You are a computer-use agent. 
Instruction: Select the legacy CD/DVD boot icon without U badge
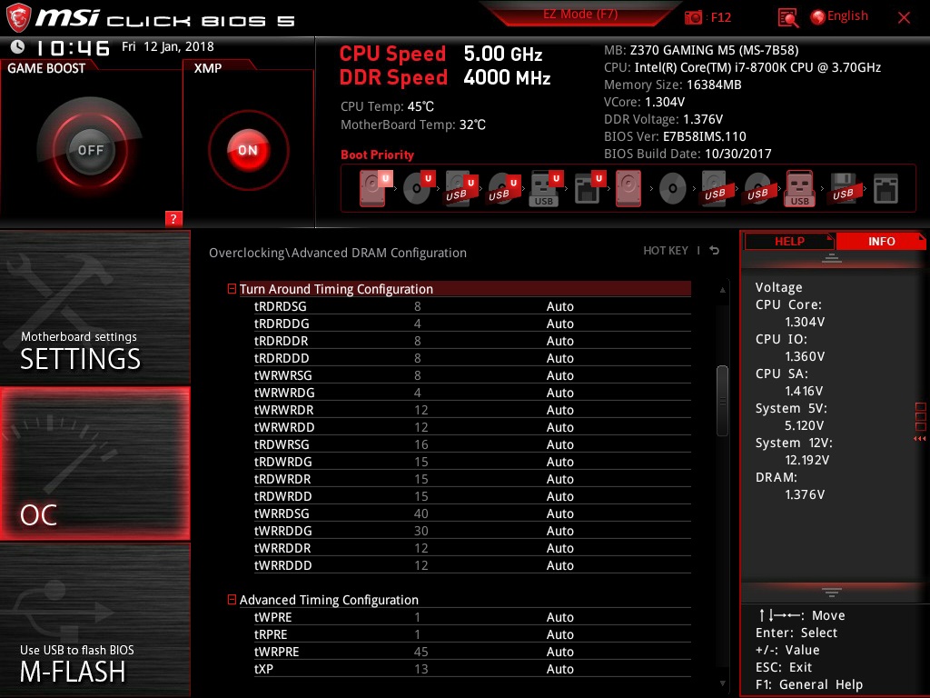point(673,189)
